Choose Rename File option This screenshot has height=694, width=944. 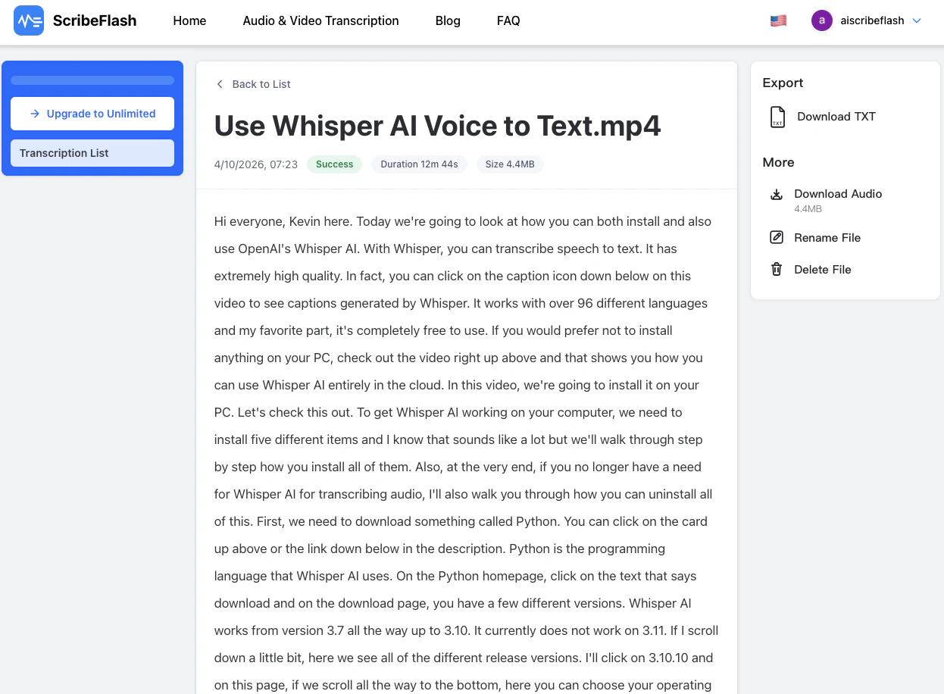[827, 238]
